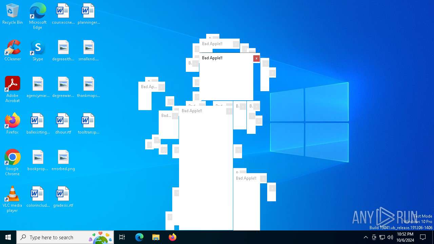This screenshot has height=244, width=434.
Task: Select the dhour.rtf document
Action: [63, 124]
